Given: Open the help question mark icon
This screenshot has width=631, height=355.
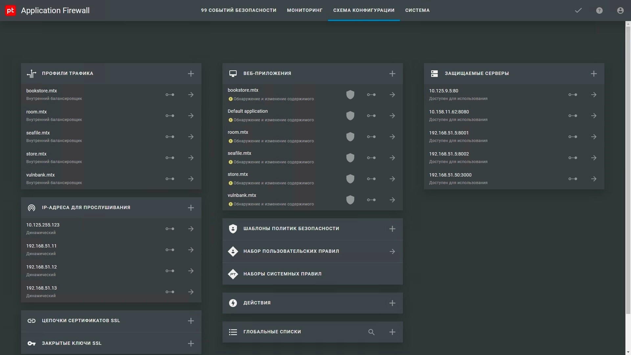Looking at the screenshot, I should click(599, 11).
